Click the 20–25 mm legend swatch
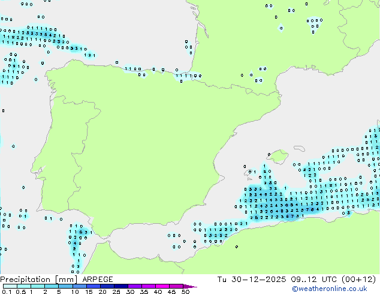Image resolution: width=380 pixels, height=294 pixels. point(107,286)
